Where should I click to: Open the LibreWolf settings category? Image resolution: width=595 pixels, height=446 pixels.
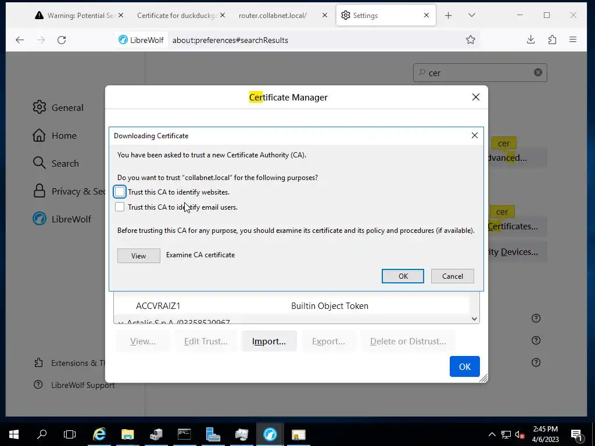62,219
